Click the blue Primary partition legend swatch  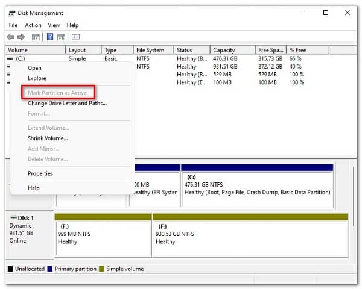click(x=49, y=269)
